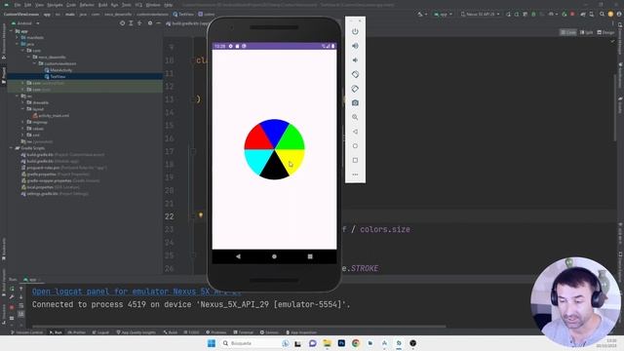Image resolution: width=624 pixels, height=351 pixels.
Task: Click the black pie segment in emulator
Action: (274, 167)
